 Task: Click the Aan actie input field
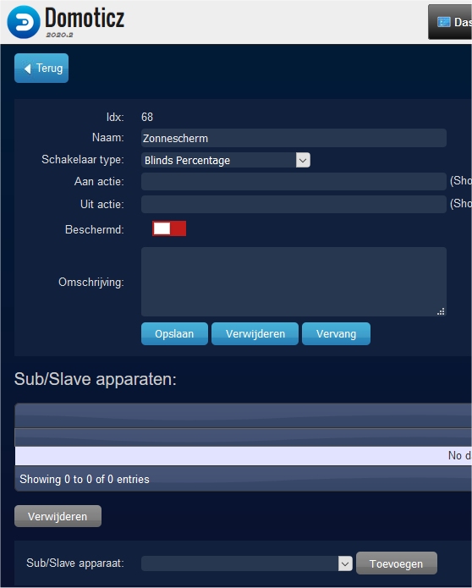click(294, 182)
